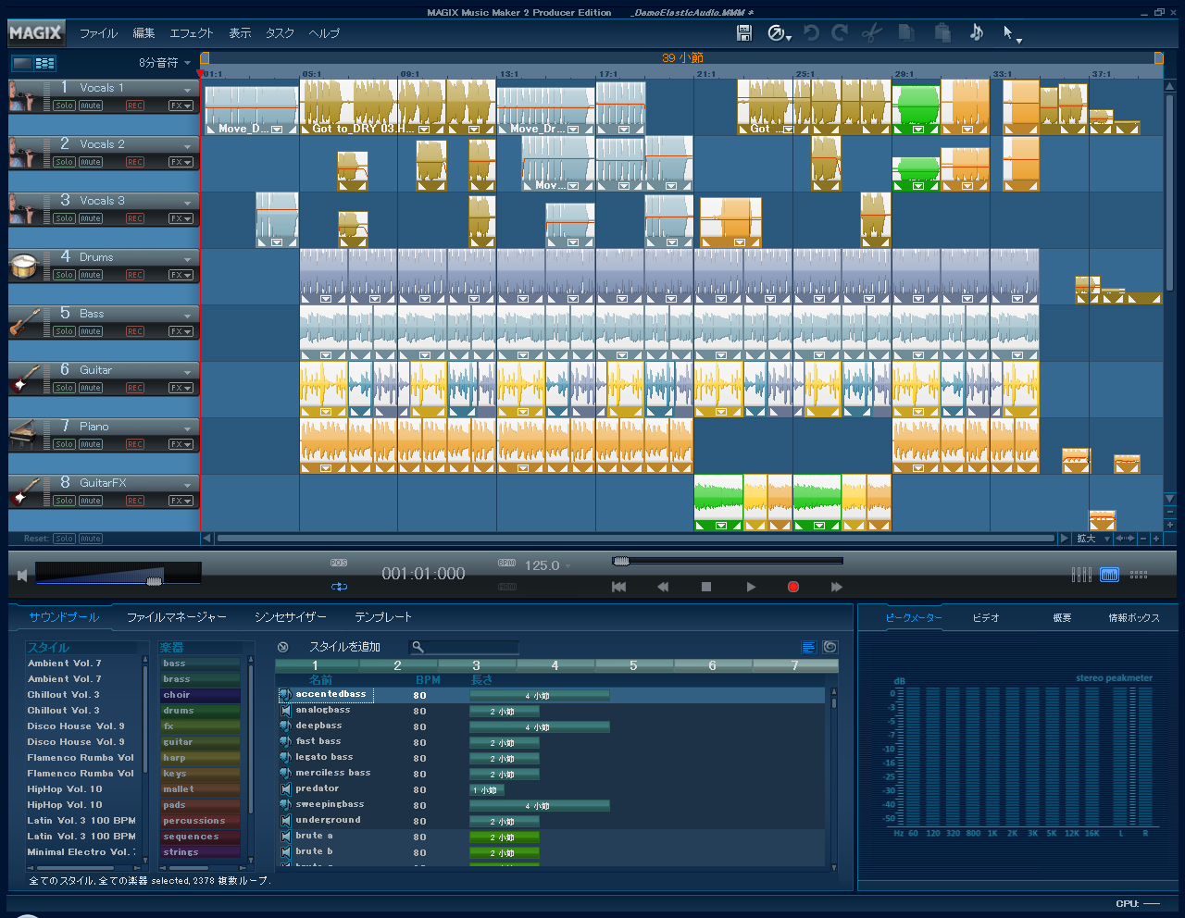1185x918 pixels.
Task: Preview the accentedbass loop speaker icon
Action: point(286,694)
